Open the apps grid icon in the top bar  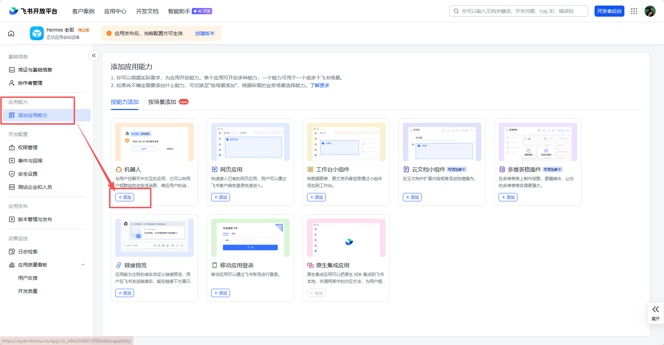634,11
